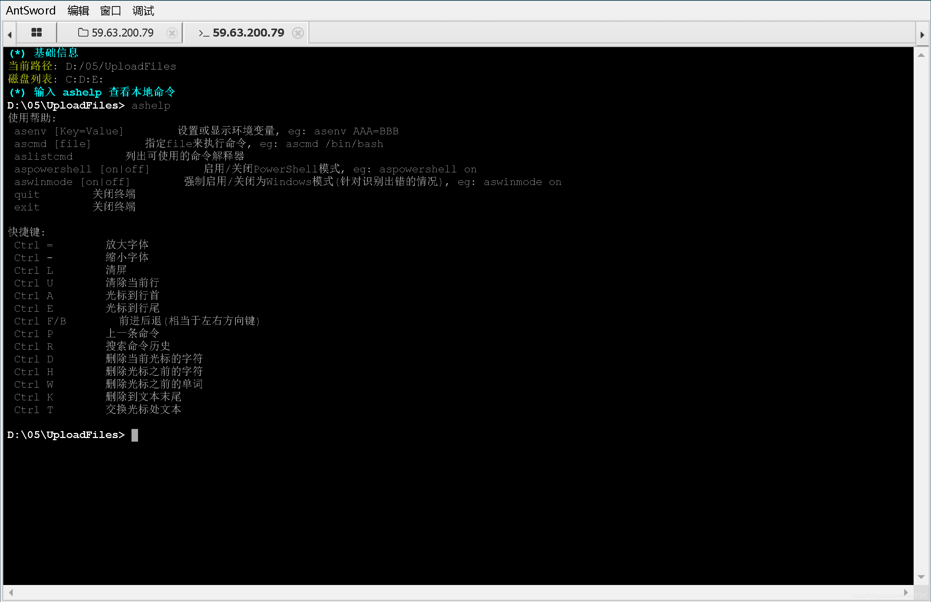The image size is (931, 602).
Task: Click the horizontal scrollbar right arrow
Action: pyautogui.click(x=906, y=593)
